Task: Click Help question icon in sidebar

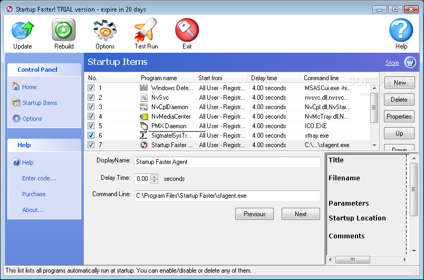Action: pyautogui.click(x=16, y=162)
